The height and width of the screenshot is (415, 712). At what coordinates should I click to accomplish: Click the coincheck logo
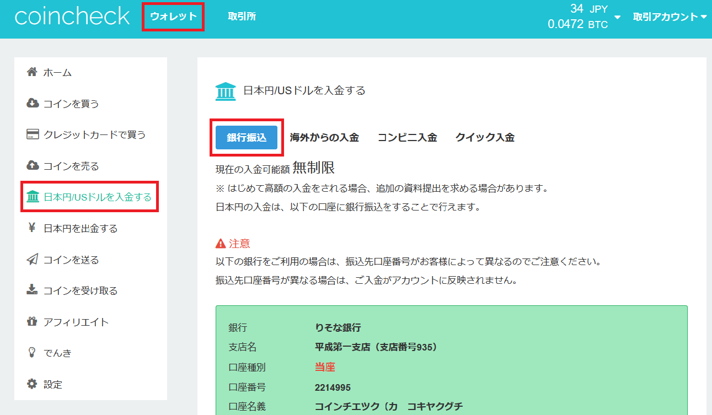tap(72, 17)
